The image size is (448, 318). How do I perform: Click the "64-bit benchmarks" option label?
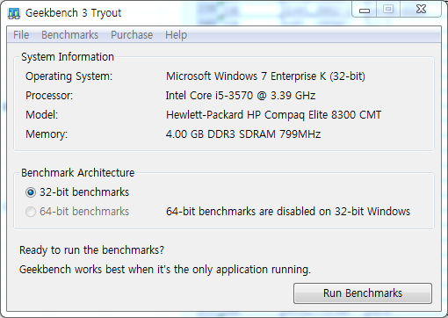point(84,212)
